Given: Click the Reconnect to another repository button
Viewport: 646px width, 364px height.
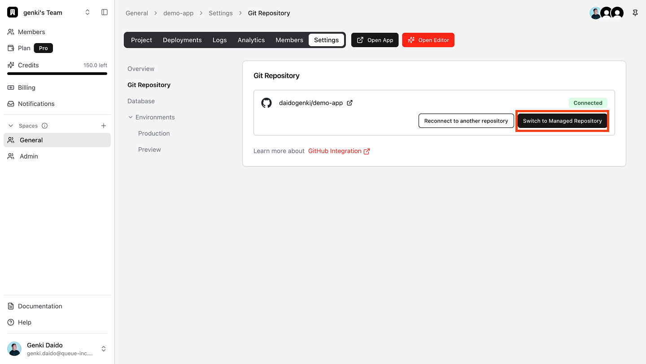Looking at the screenshot, I should (466, 120).
